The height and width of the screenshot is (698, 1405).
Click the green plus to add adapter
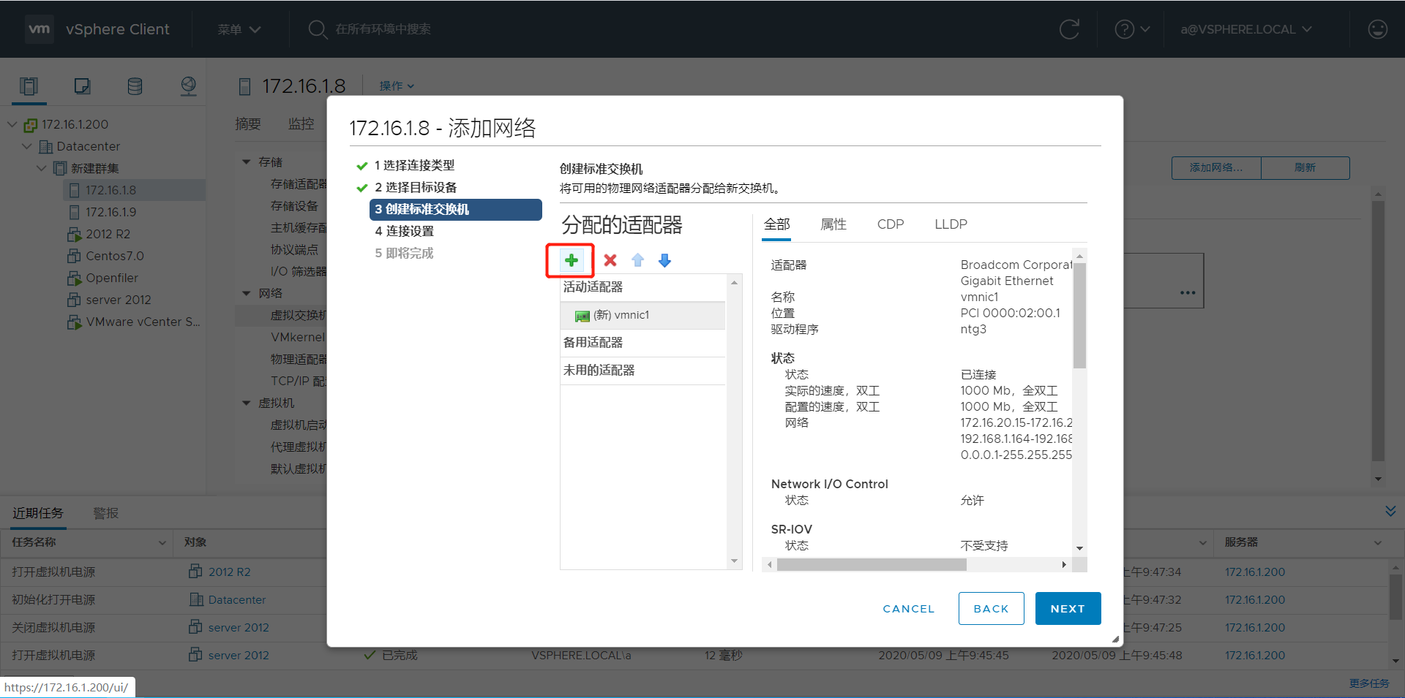(571, 260)
